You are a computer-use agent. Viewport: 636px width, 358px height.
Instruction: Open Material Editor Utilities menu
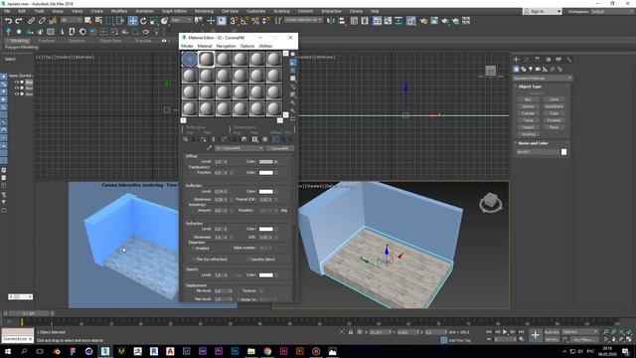click(x=265, y=47)
